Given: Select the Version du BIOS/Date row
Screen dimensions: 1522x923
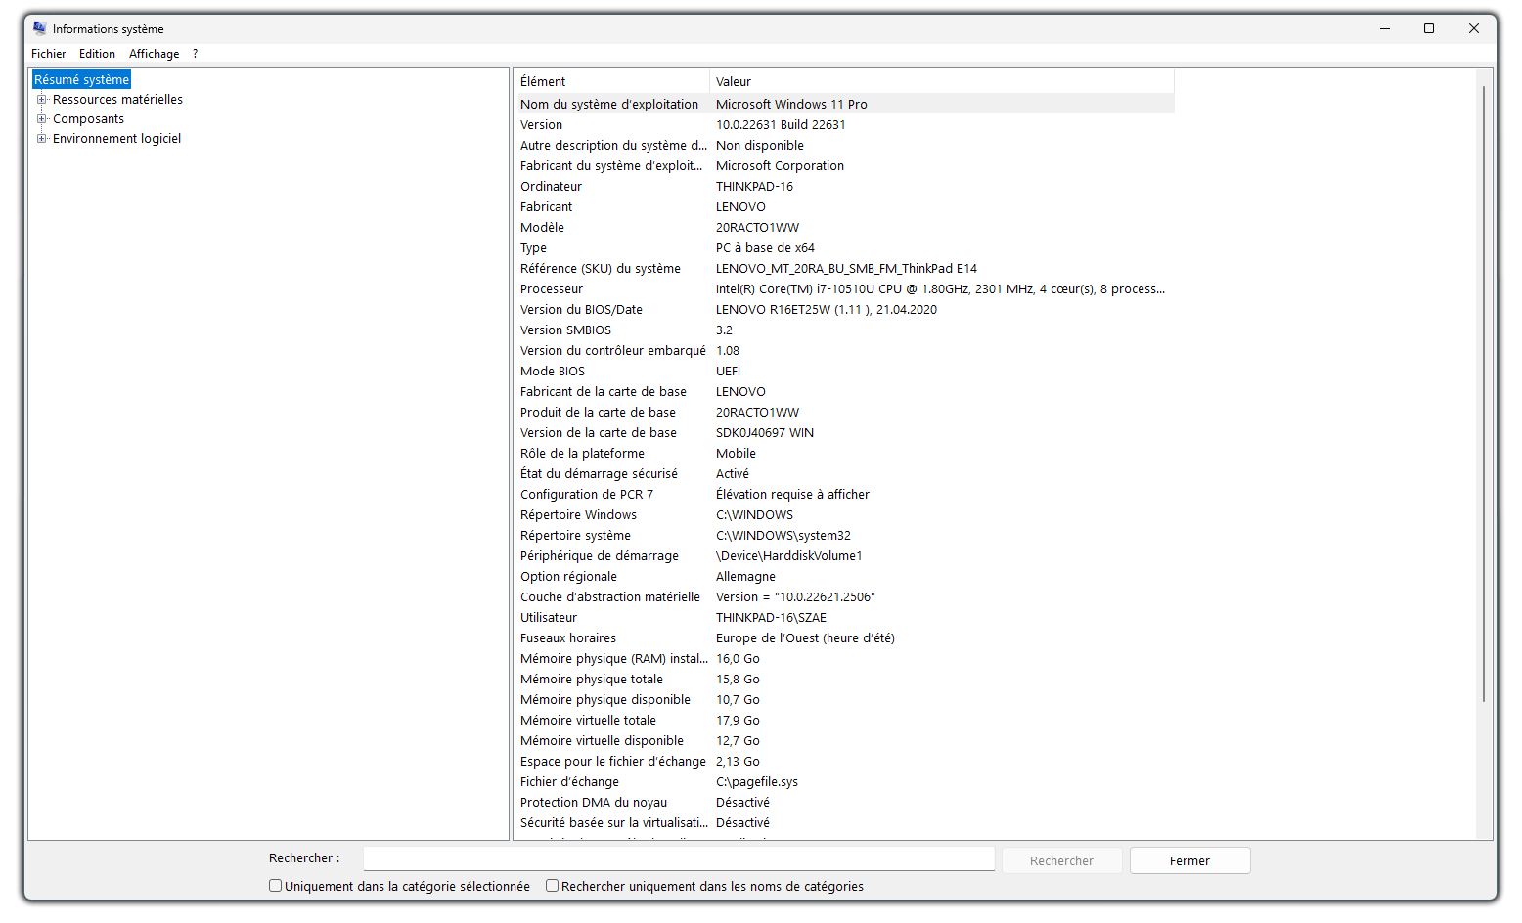Looking at the screenshot, I should 845,310.
